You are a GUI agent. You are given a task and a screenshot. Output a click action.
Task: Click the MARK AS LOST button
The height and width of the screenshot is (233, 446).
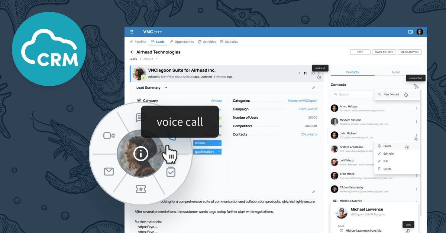384,52
